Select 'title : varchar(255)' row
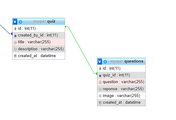176x120 pixels. [39, 42]
